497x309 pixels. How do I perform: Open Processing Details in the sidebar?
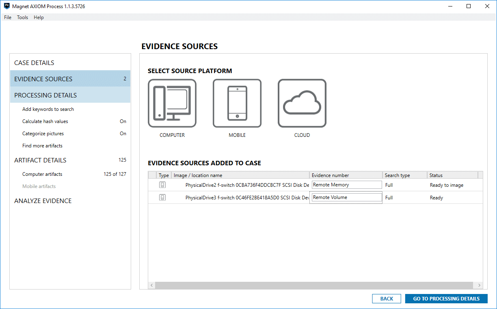tap(70, 95)
